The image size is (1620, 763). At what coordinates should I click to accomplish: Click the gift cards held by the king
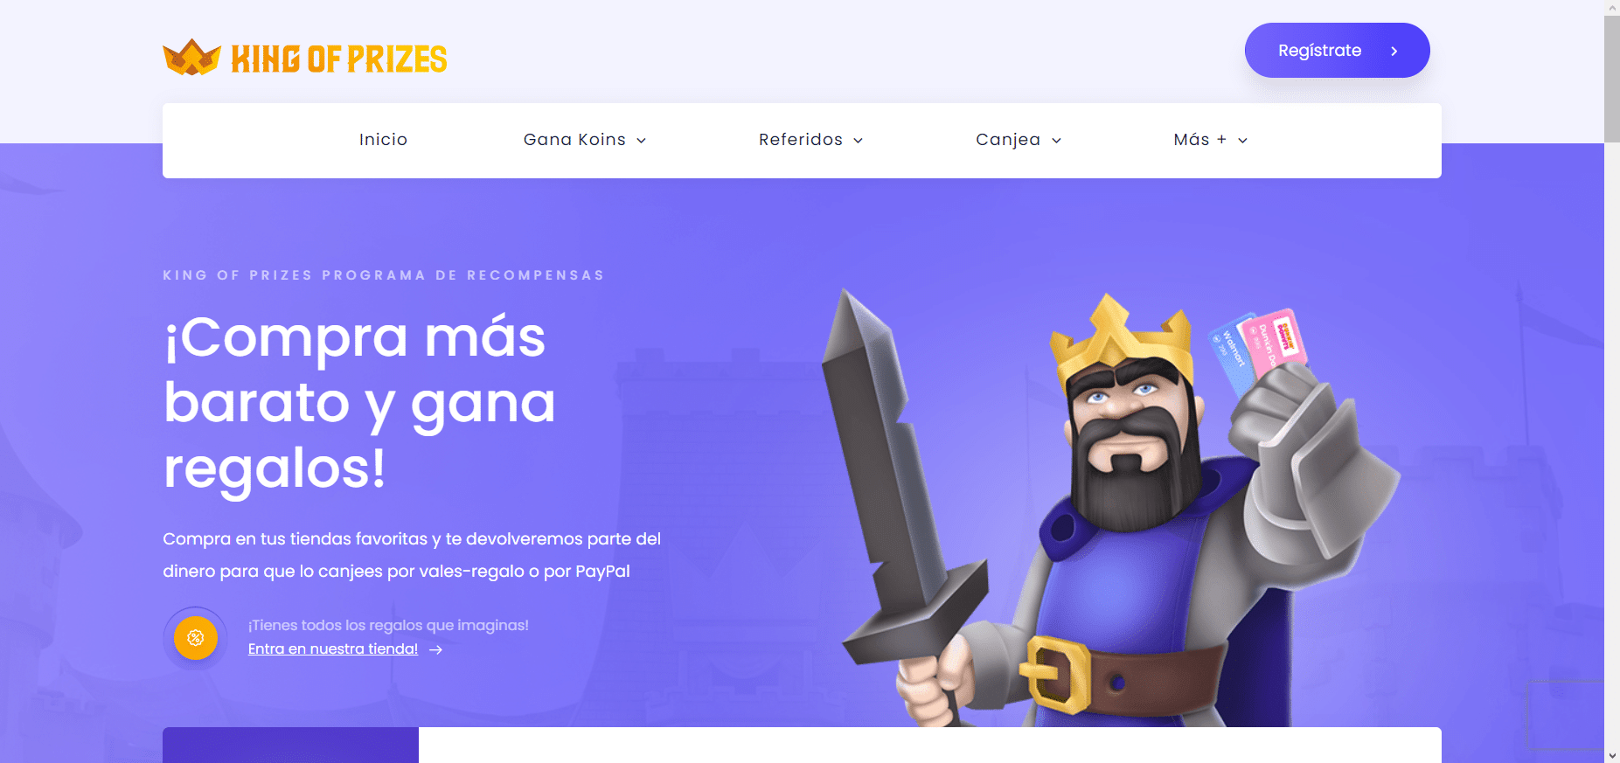pyautogui.click(x=1259, y=348)
